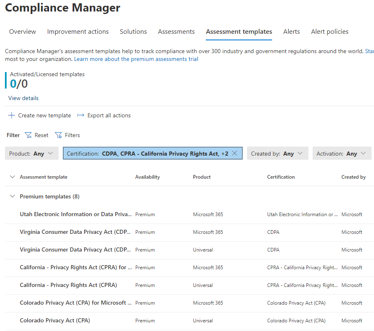Click the Reset filter button

coord(37,135)
